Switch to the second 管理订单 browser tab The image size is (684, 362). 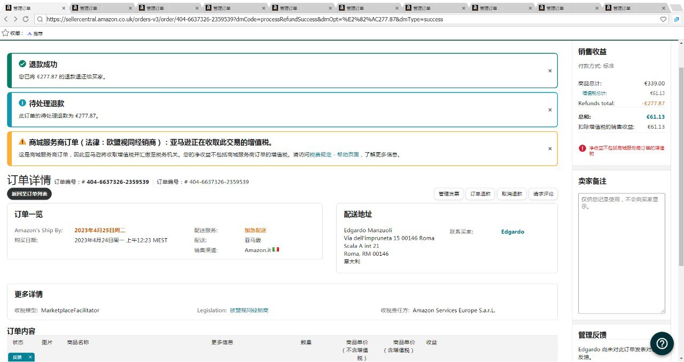(x=100, y=8)
